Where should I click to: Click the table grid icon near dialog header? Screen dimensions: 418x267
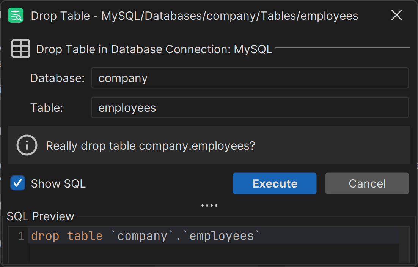(x=21, y=48)
